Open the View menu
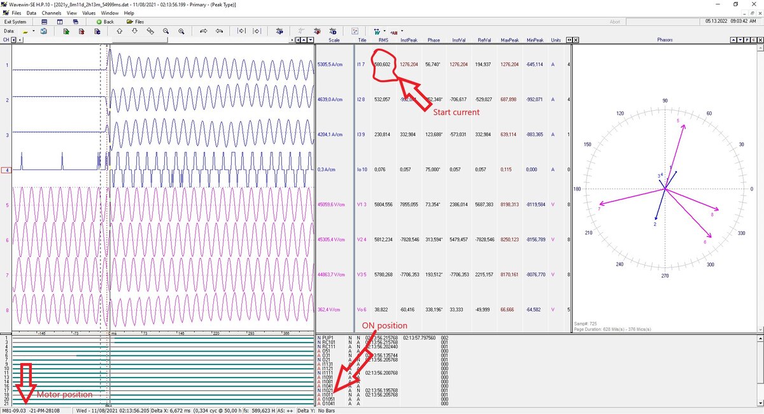This screenshot has height=414, width=764. pyautogui.click(x=71, y=13)
